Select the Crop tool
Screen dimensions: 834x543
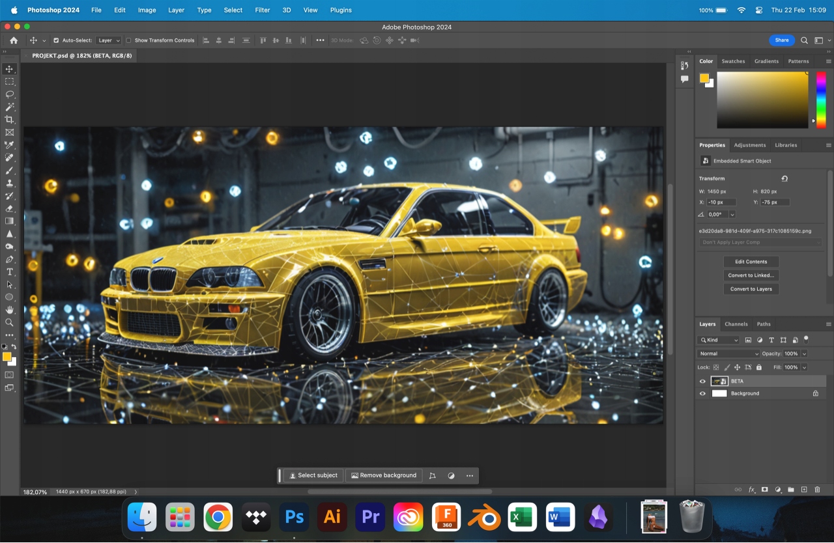point(9,120)
